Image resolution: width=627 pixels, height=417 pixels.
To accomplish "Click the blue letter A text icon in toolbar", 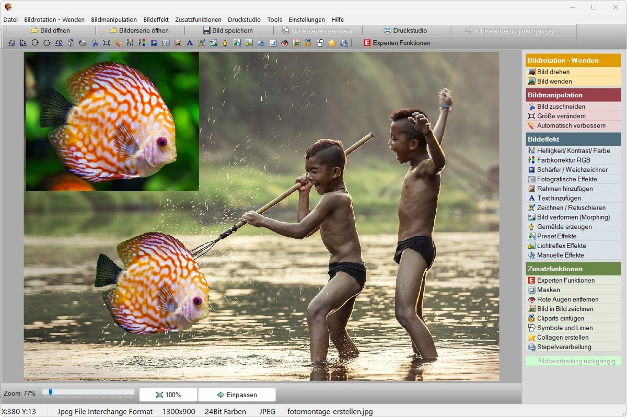I will (x=190, y=43).
